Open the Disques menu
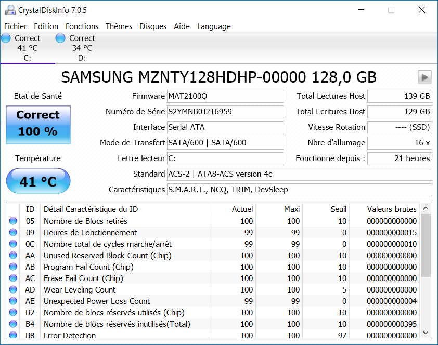This screenshot has height=345, width=438. pyautogui.click(x=153, y=26)
